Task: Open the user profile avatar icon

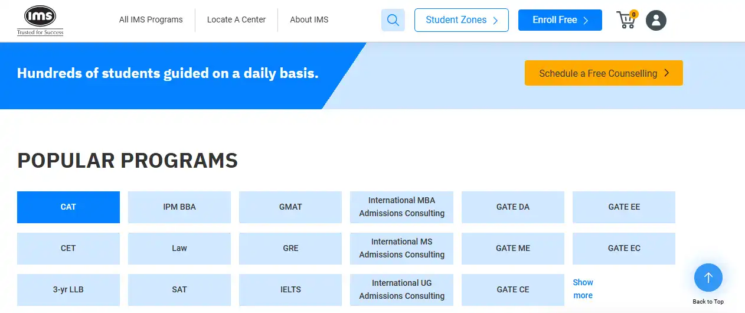Action: tap(656, 20)
